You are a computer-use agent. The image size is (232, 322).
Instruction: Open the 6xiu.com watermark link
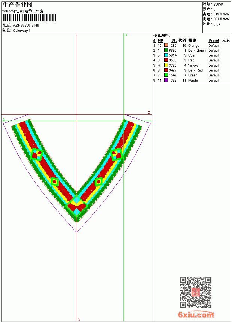(196, 315)
